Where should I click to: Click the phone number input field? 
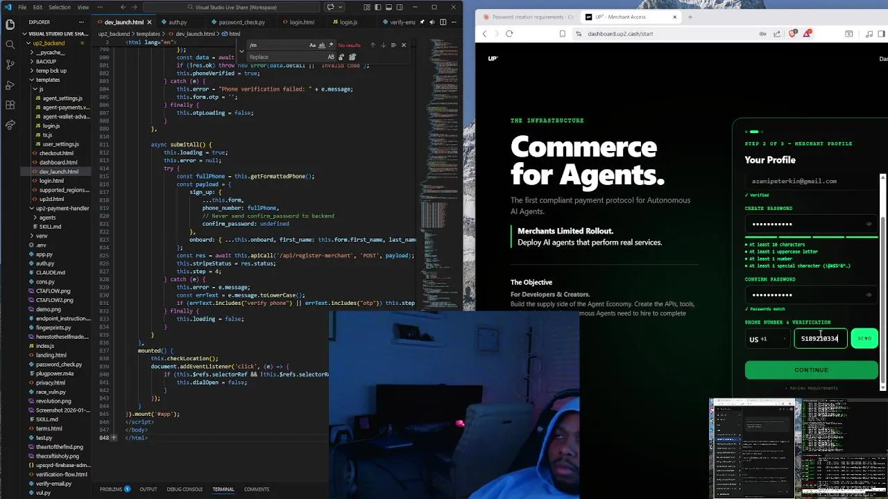click(x=821, y=339)
